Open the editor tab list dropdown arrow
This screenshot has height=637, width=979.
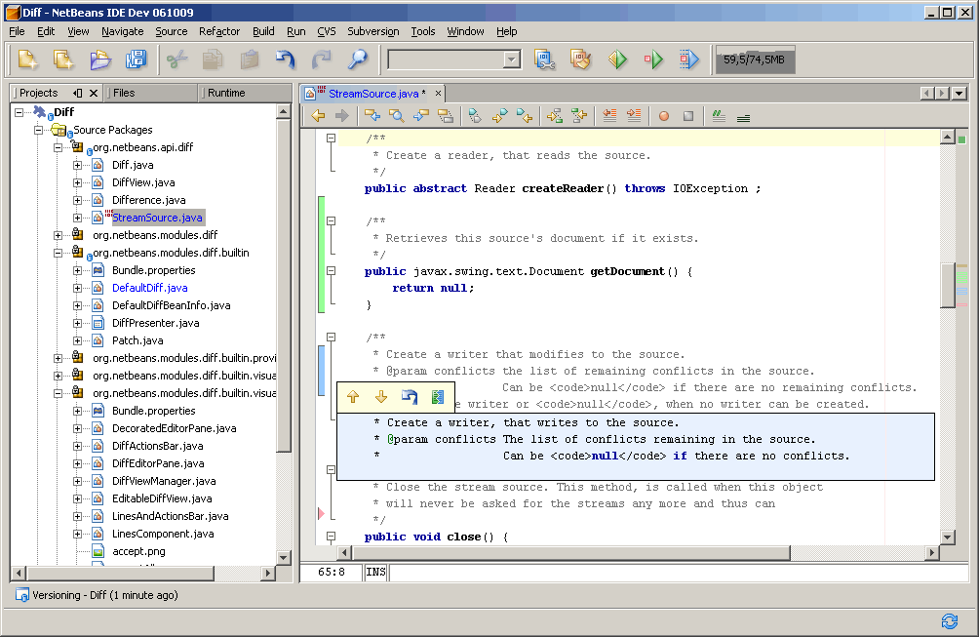pyautogui.click(x=959, y=93)
